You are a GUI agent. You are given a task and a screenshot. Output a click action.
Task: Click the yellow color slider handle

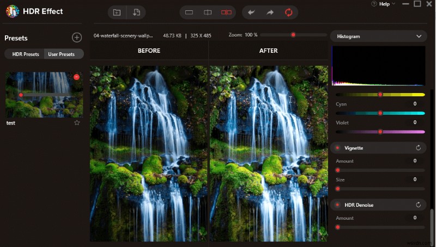380,95
